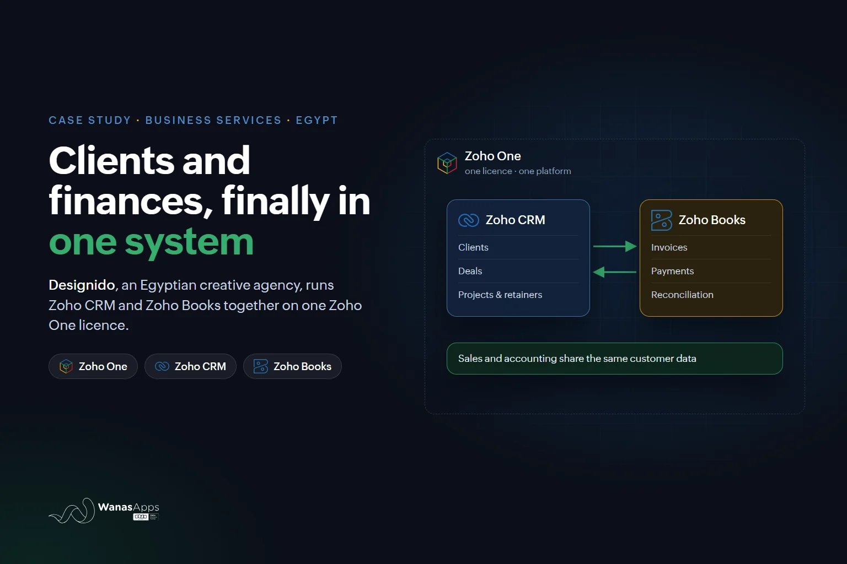Select the Zoho CRM tag pill

pos(190,366)
